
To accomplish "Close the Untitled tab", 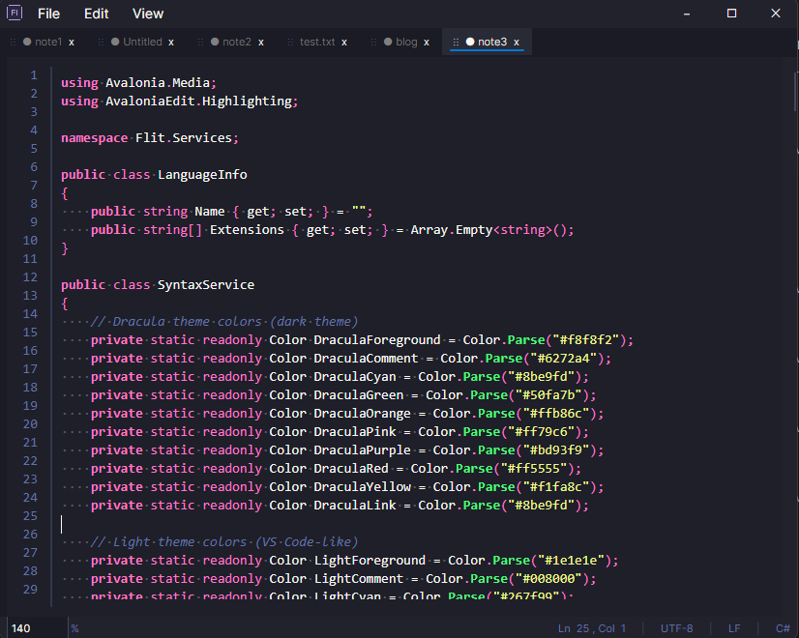I will point(171,43).
